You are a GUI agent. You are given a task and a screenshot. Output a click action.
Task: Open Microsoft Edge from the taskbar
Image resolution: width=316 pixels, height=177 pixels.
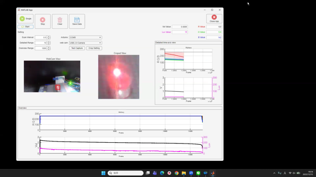coord(162,173)
